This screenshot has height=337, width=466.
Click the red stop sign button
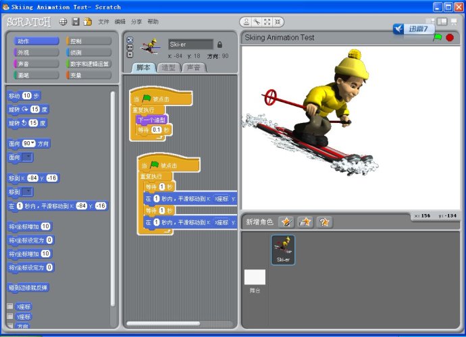pos(450,38)
